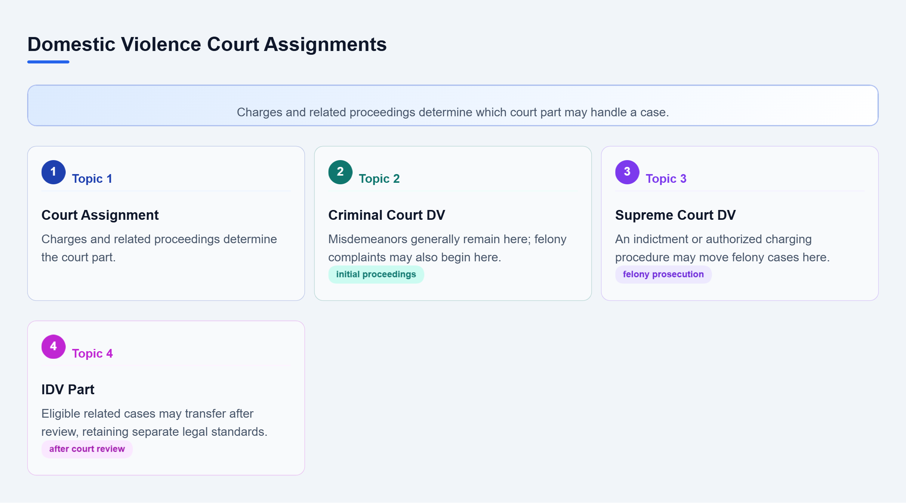Select the 'after court review' tag
The width and height of the screenshot is (906, 503).
point(87,449)
